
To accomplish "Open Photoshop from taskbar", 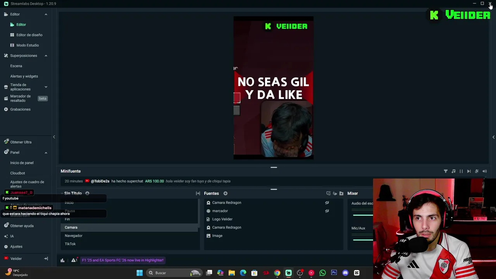I will (334, 273).
